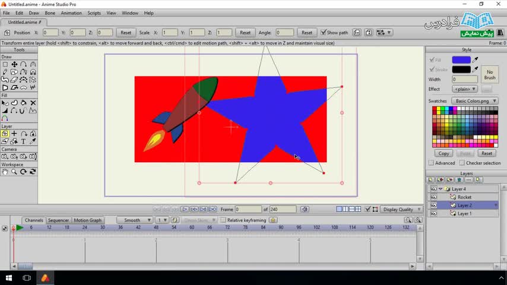Viewport: 507px width, 285px height.
Task: Switch to the Motion Graph tab
Action: tap(88, 220)
